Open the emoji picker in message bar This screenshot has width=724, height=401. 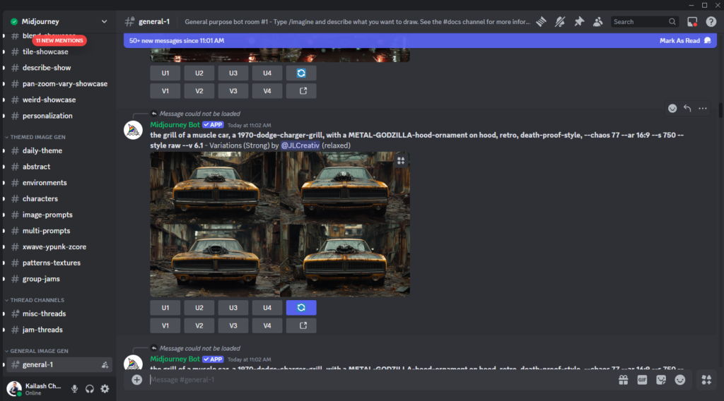pos(680,380)
